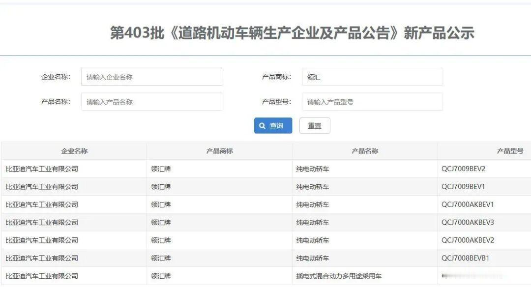Click the 产品商标 input containing 领汇
This screenshot has height=292, width=531.
pos(373,77)
